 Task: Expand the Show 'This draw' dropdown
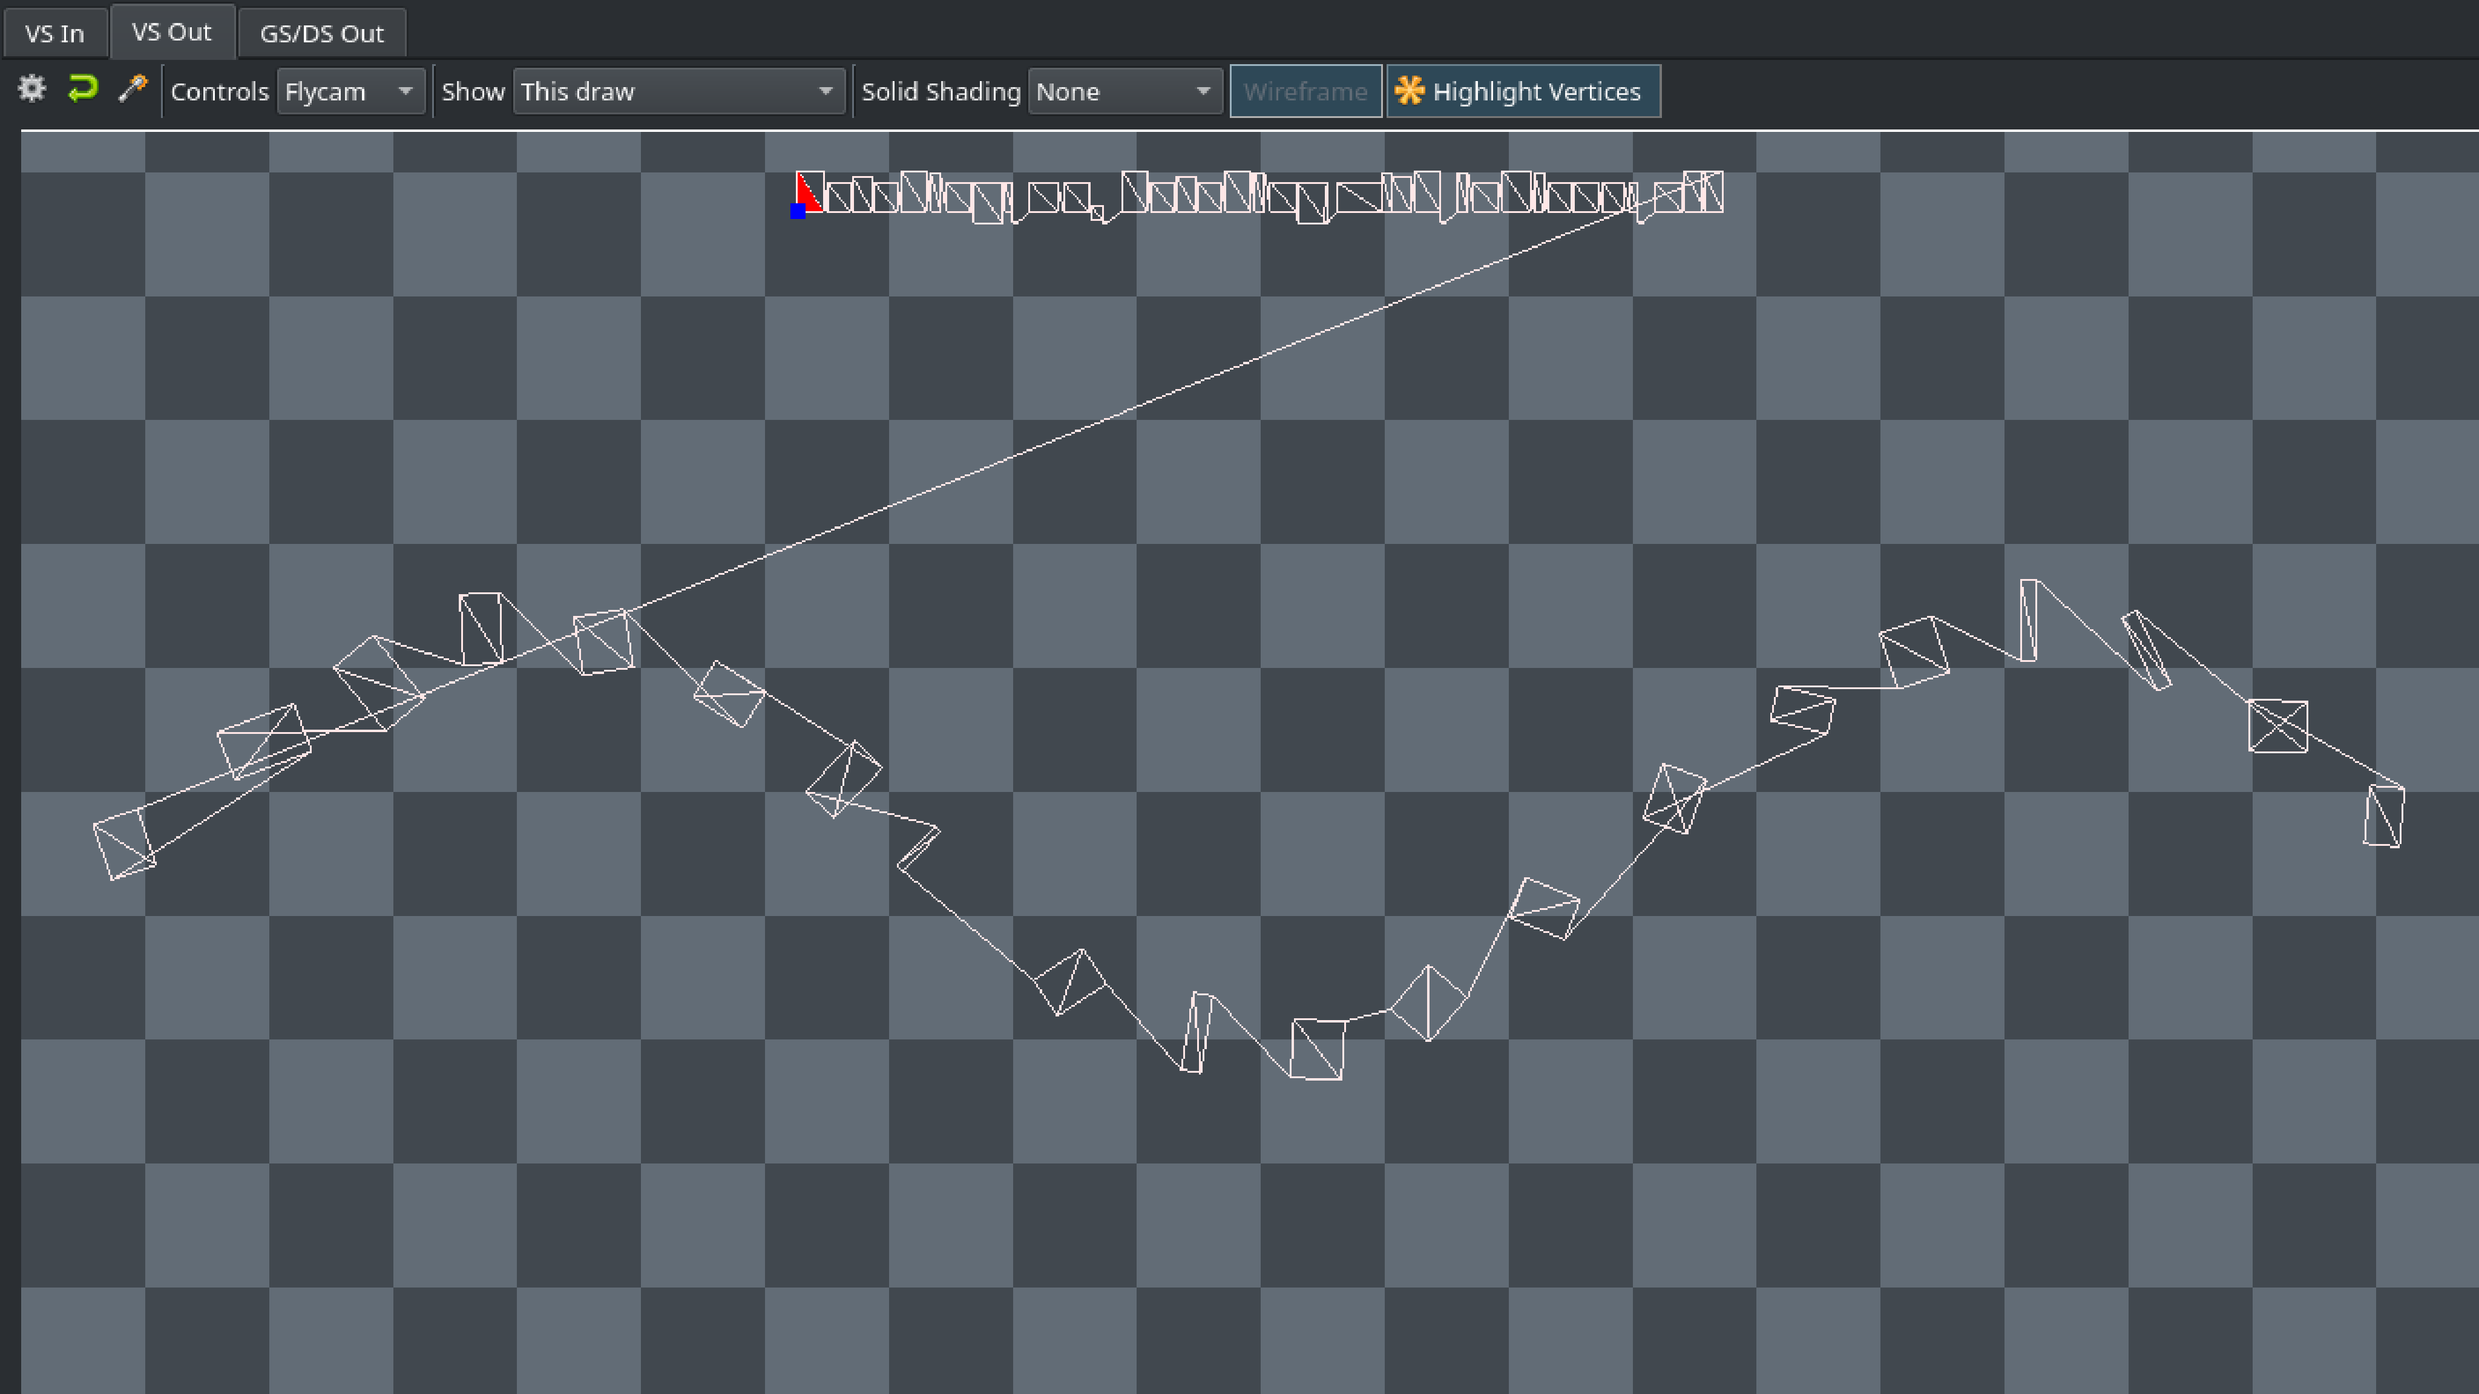point(677,91)
